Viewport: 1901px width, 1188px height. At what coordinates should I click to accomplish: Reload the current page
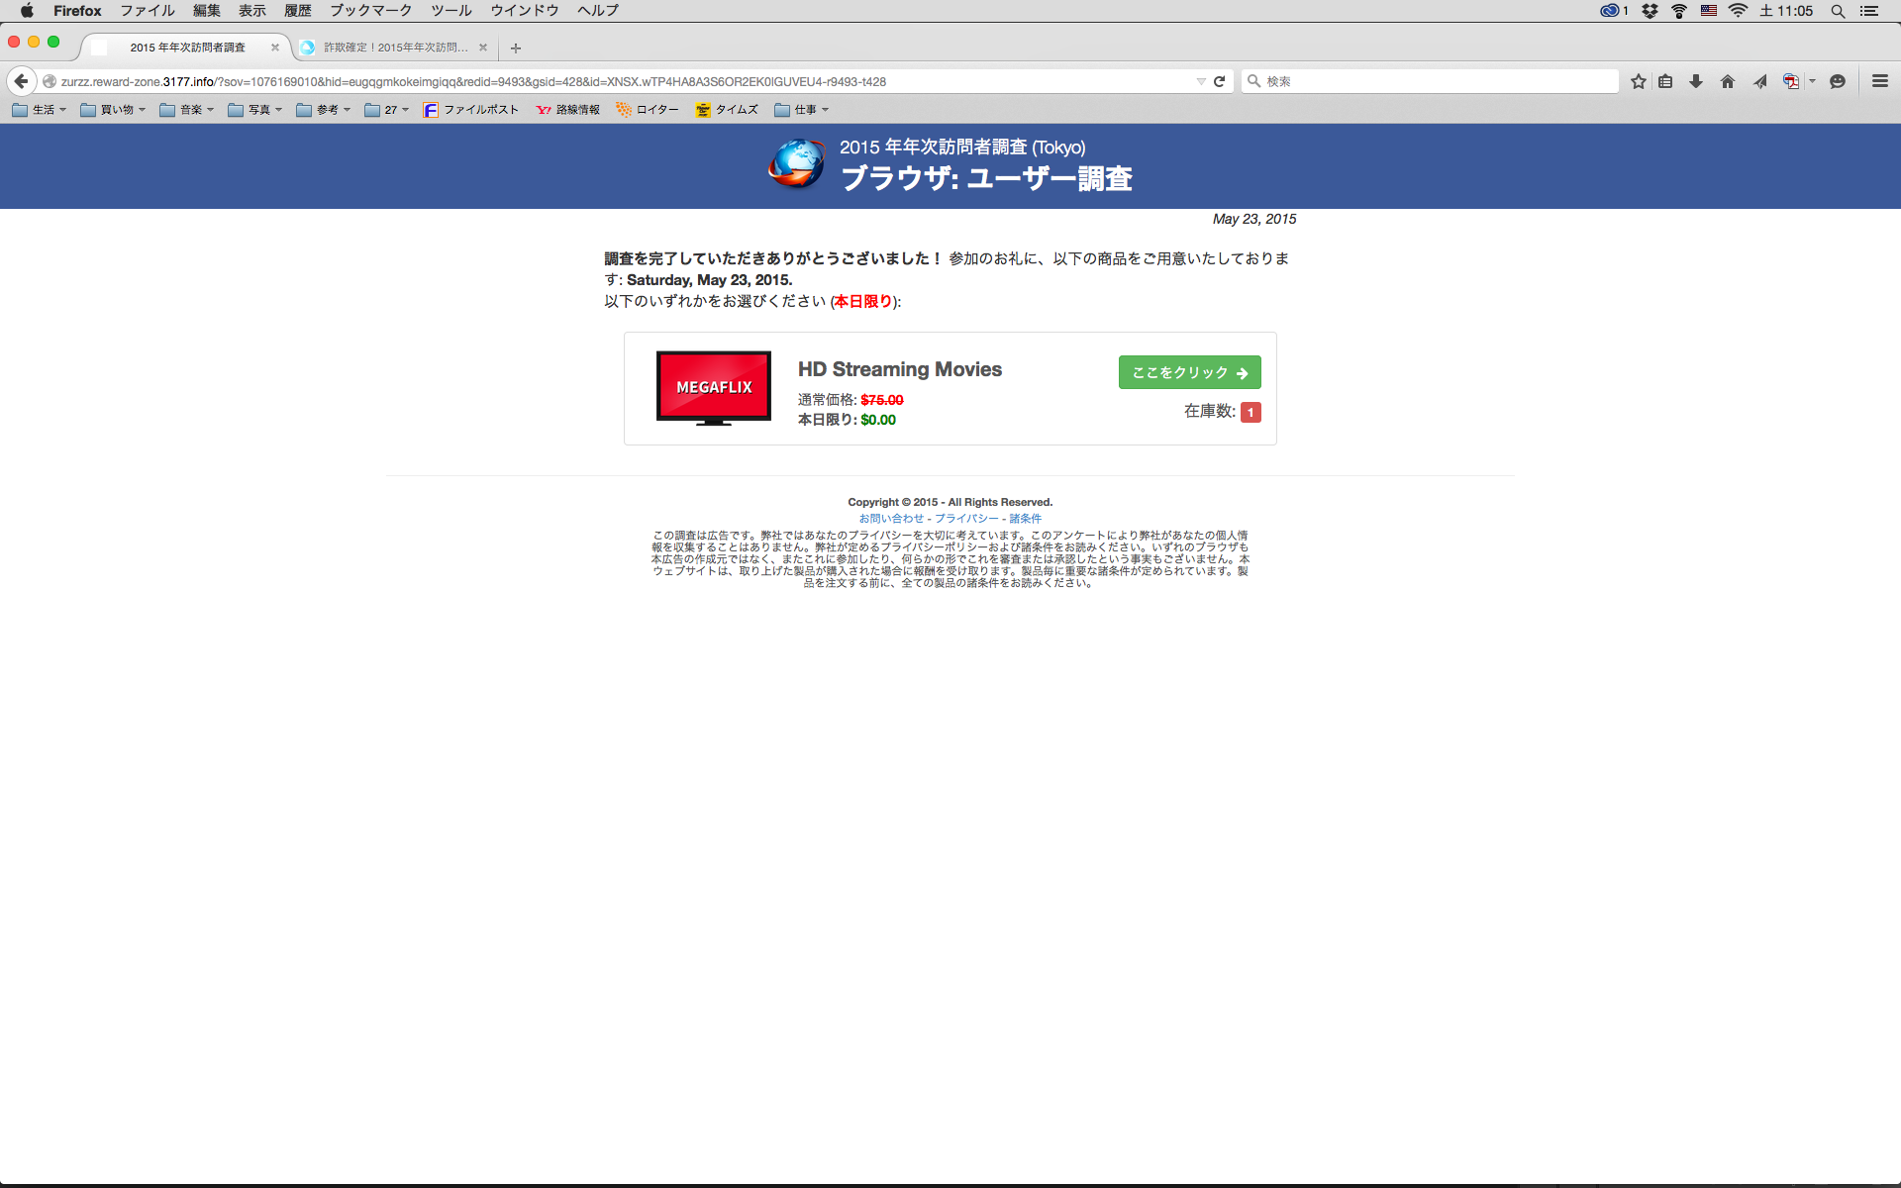[x=1220, y=81]
